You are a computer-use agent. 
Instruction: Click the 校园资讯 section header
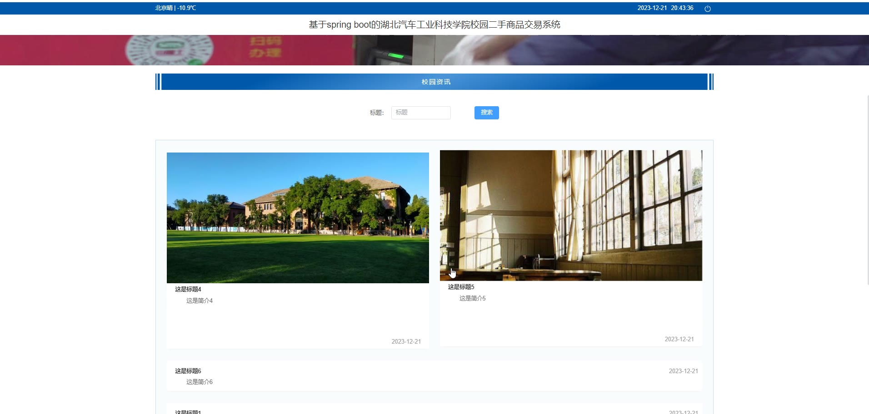(434, 82)
